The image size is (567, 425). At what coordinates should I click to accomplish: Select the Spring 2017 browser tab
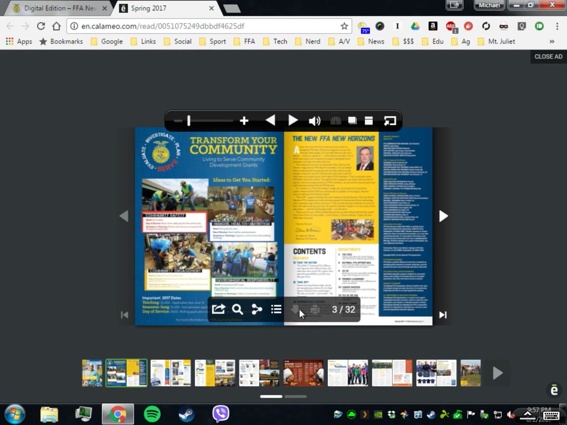(165, 8)
